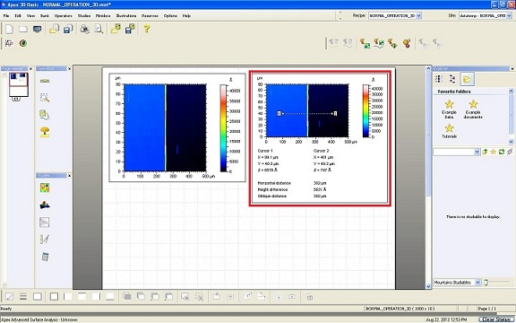The image size is (516, 323).
Task: Click the 3D view mountain studiable icon
Action: click(45, 205)
